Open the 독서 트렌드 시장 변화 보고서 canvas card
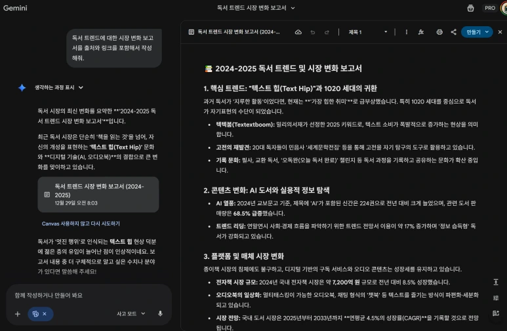This screenshot has width=507, height=331. [98, 195]
